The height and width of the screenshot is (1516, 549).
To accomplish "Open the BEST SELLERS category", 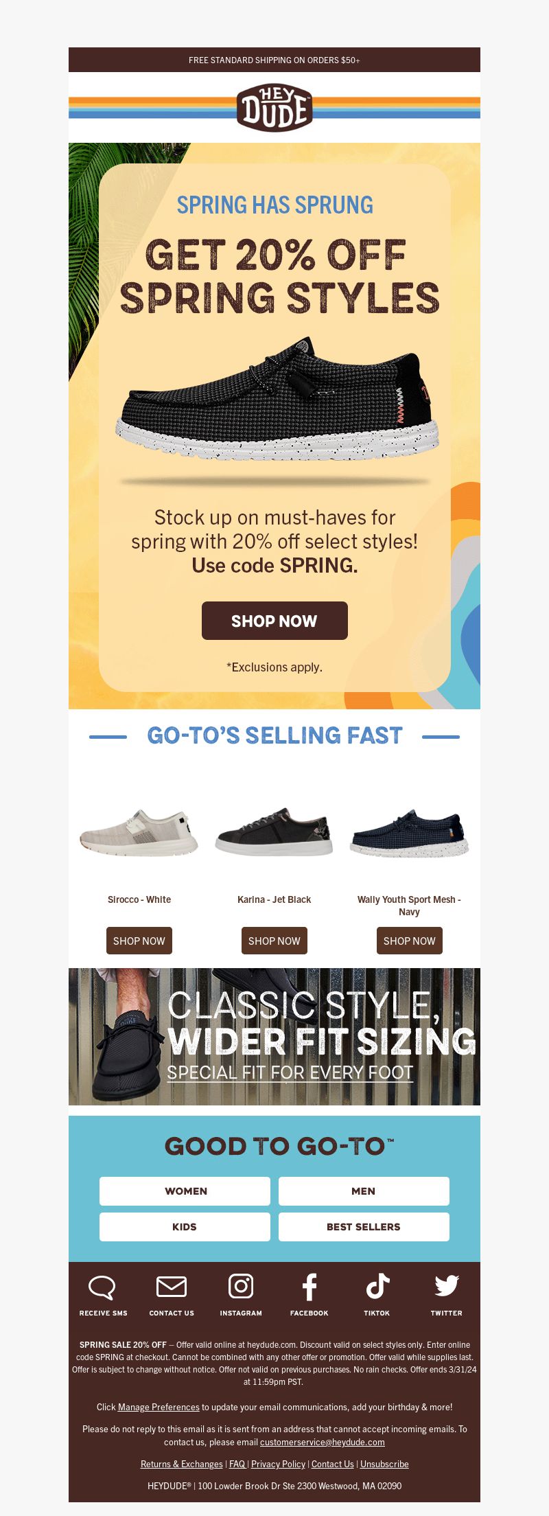I will click(x=364, y=1227).
